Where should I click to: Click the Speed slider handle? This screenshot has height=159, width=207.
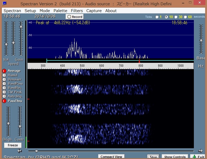click(13, 43)
